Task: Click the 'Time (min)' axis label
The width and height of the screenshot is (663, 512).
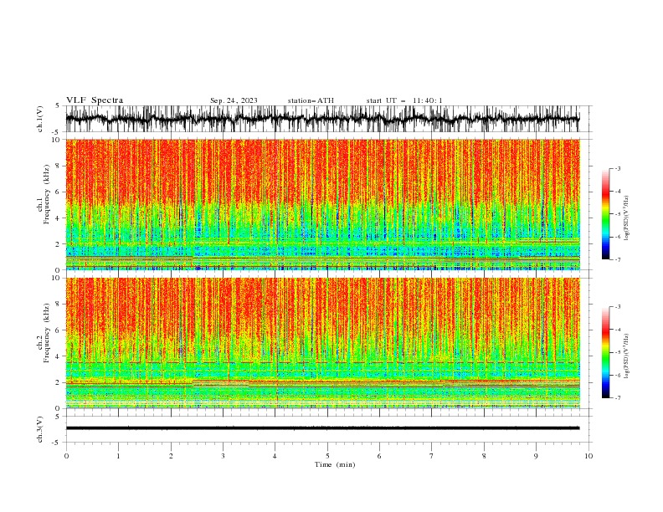Action: 335,464
